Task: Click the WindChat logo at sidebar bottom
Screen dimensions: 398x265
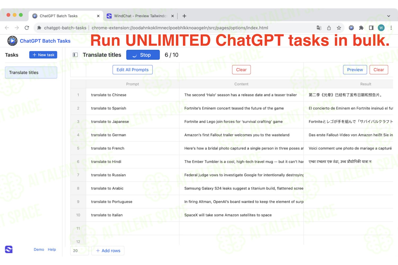Action: 9,249
